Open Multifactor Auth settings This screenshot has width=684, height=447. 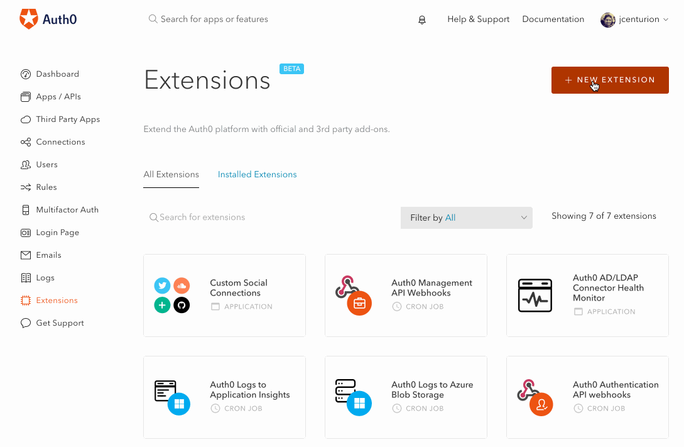click(x=67, y=210)
